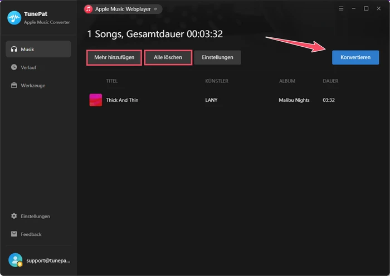Click the KÜNSTLER column header
Screen dimensions: 390x276
[x=217, y=81]
